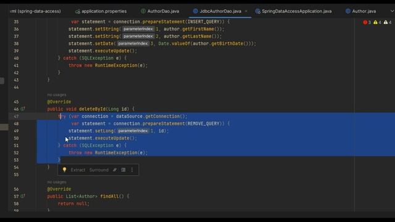Click the Author.java class icon
Screen dimensions: 395x222
[348, 11]
